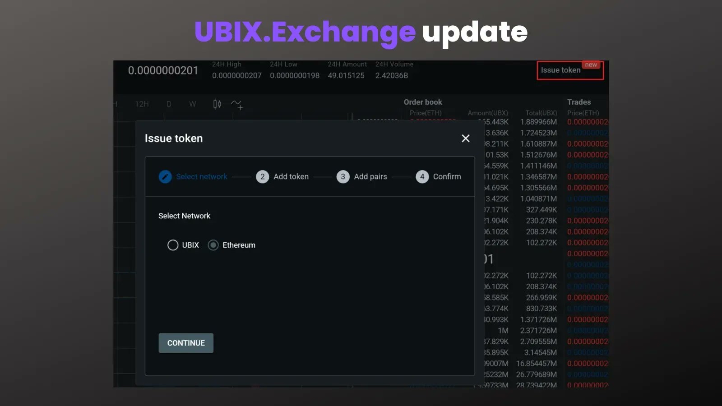Click a red sell price in the order book

click(586, 122)
